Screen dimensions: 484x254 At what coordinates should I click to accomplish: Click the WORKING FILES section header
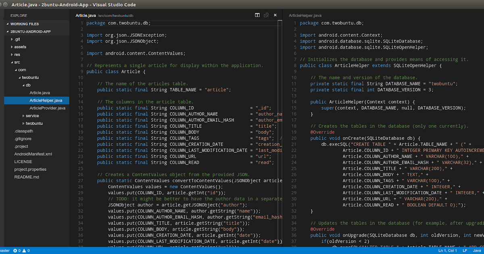pos(24,24)
